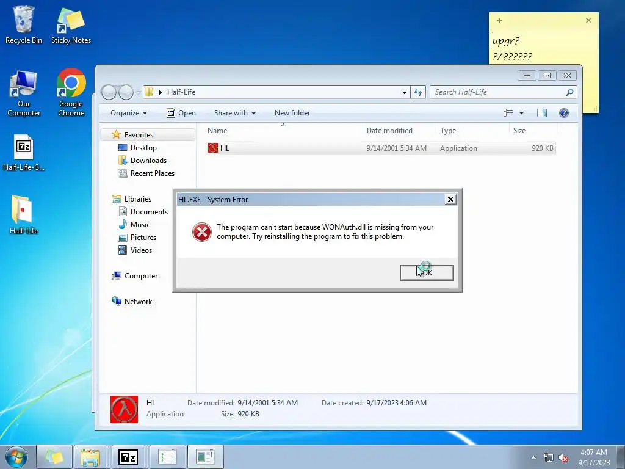Launch Google Chrome from the desktop
Viewport: 625px width, 469px height.
(71, 93)
